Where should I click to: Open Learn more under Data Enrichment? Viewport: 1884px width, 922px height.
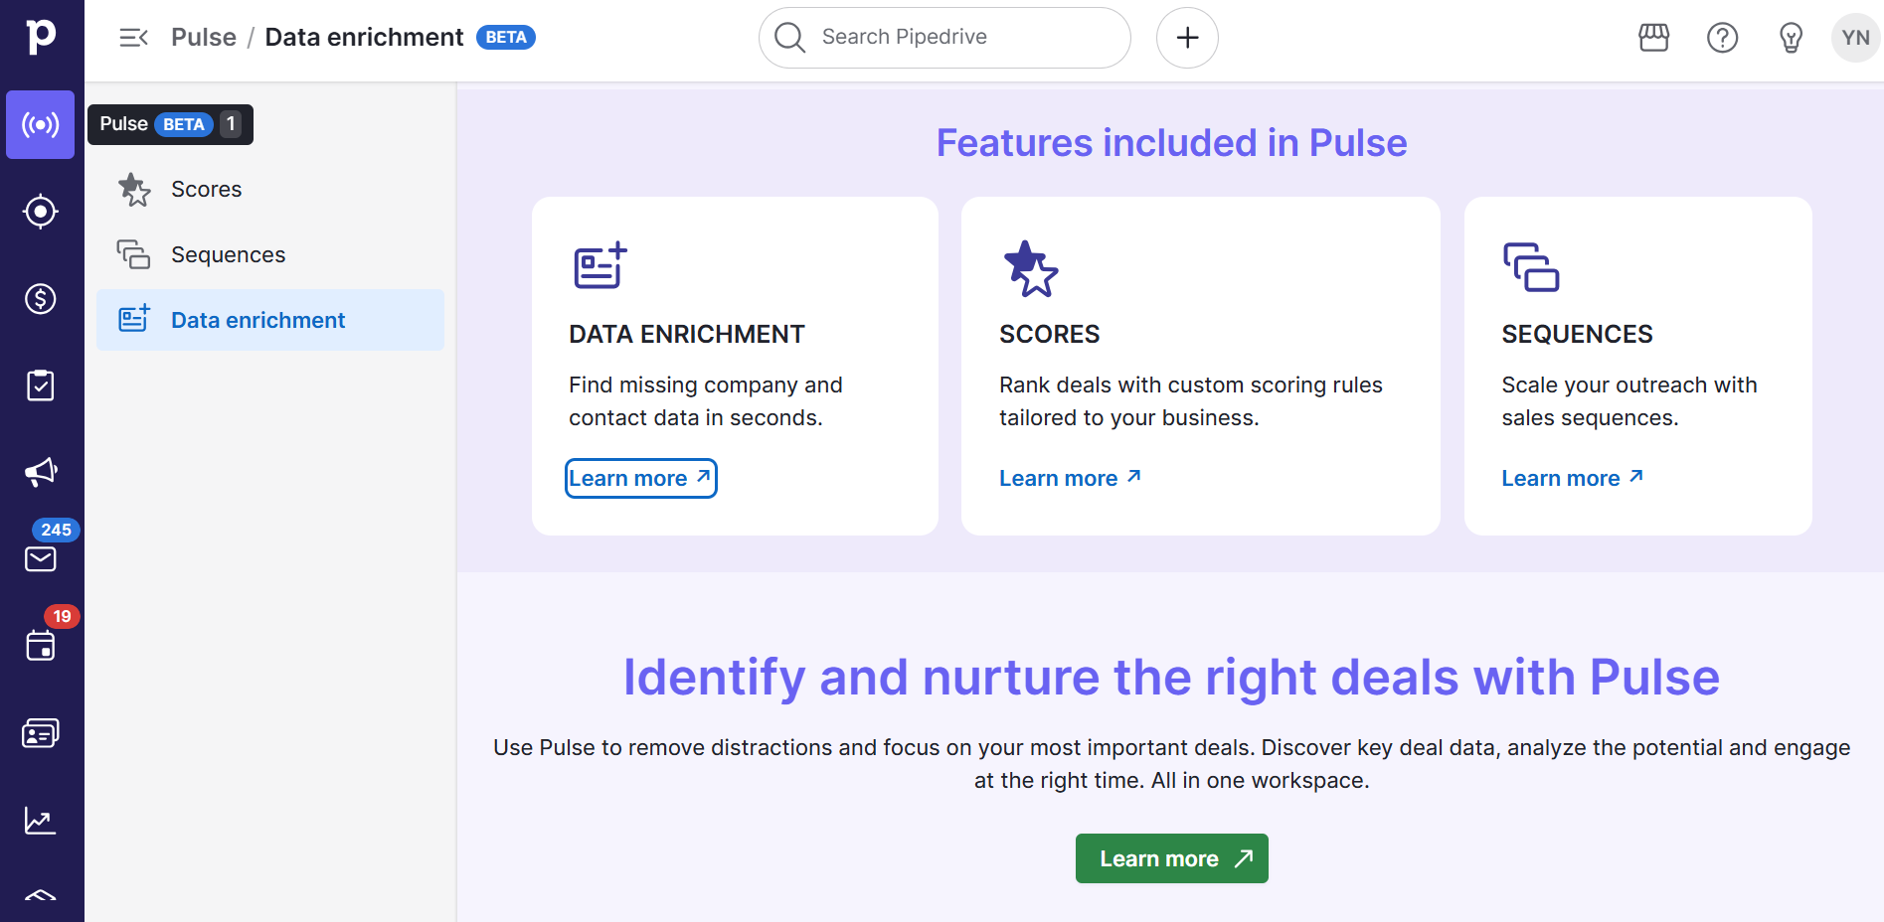[640, 478]
